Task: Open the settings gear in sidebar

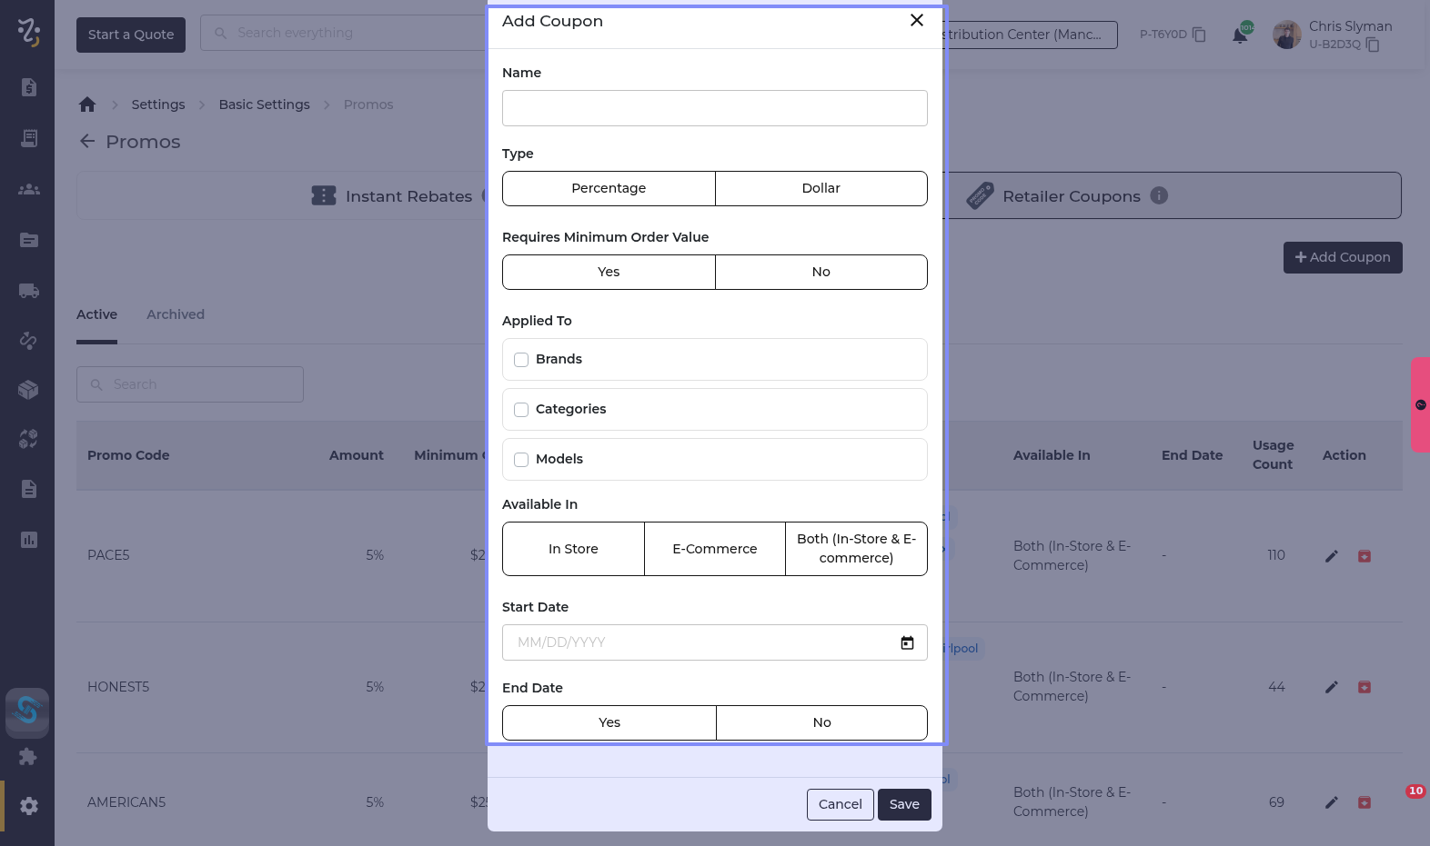Action: (x=28, y=806)
